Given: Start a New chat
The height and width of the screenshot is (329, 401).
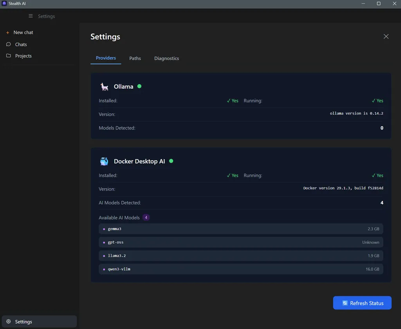Looking at the screenshot, I should (x=23, y=32).
